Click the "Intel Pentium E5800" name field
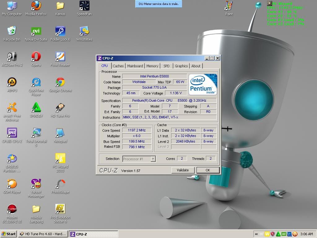The image size is (317, 238). point(155,76)
